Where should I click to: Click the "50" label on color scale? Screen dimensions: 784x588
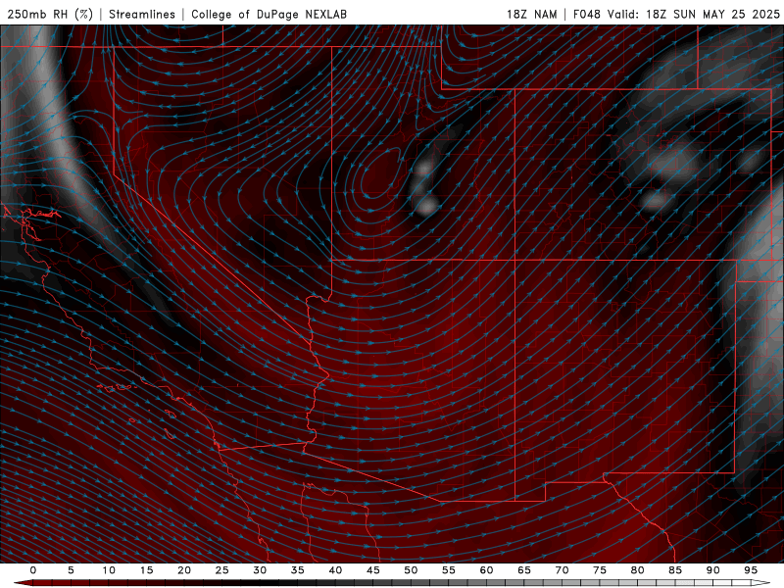411,570
